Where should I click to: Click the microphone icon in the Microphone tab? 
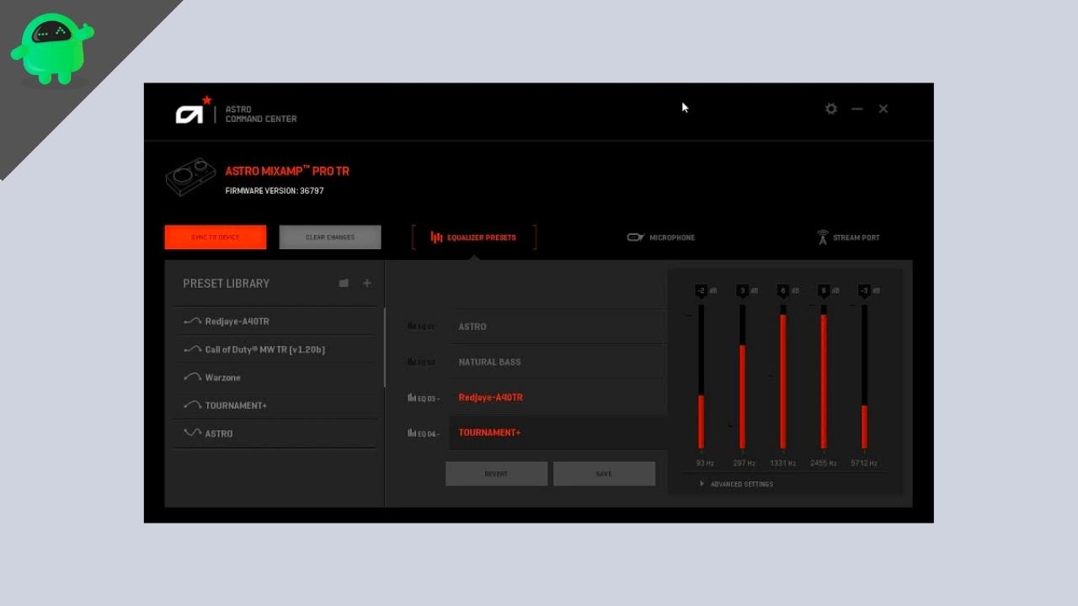click(x=636, y=237)
